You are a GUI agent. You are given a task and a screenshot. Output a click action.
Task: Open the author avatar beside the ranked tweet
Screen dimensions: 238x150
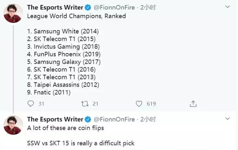pos(13,13)
